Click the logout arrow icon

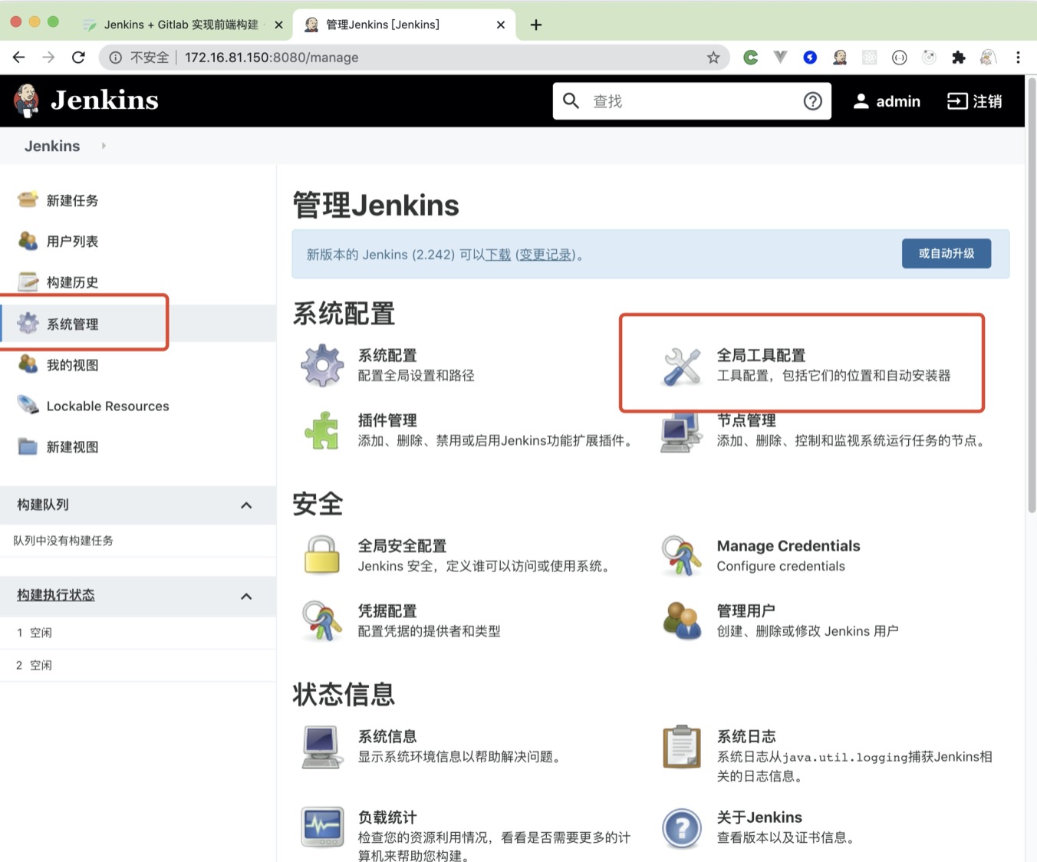click(x=957, y=101)
